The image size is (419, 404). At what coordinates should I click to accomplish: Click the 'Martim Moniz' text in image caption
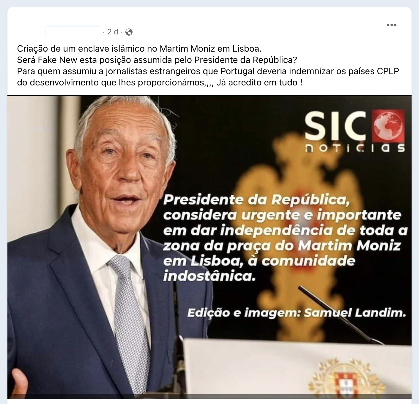pyautogui.click(x=349, y=246)
